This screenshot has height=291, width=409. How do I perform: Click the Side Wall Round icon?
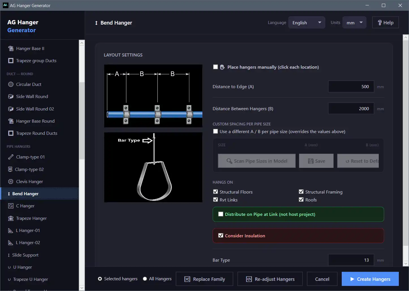point(11,97)
